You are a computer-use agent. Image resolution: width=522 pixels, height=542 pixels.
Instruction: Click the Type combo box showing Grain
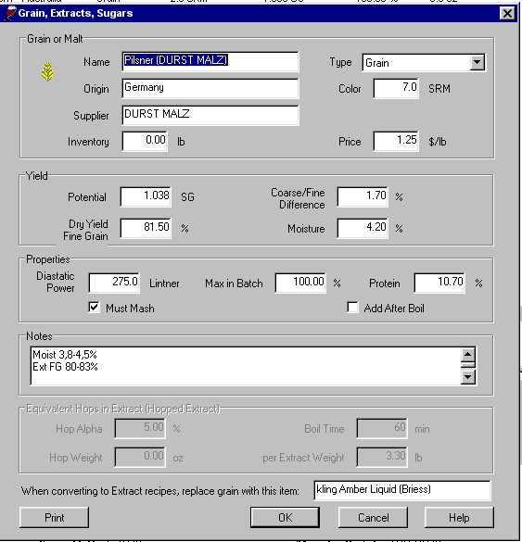[424, 63]
